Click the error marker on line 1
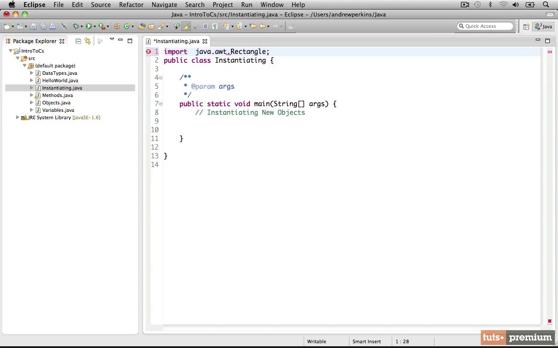The height and width of the screenshot is (348, 558). (148, 51)
